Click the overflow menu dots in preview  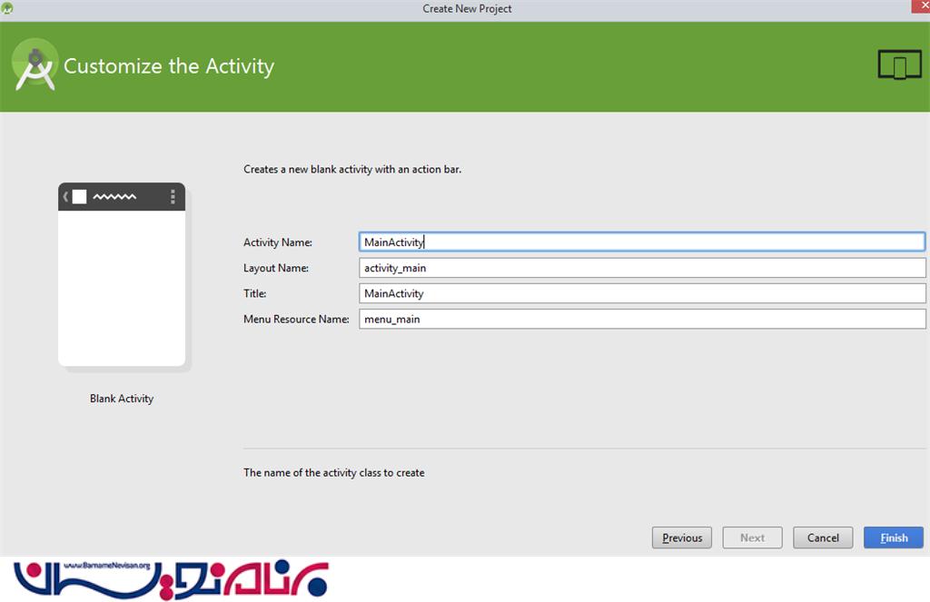173,196
